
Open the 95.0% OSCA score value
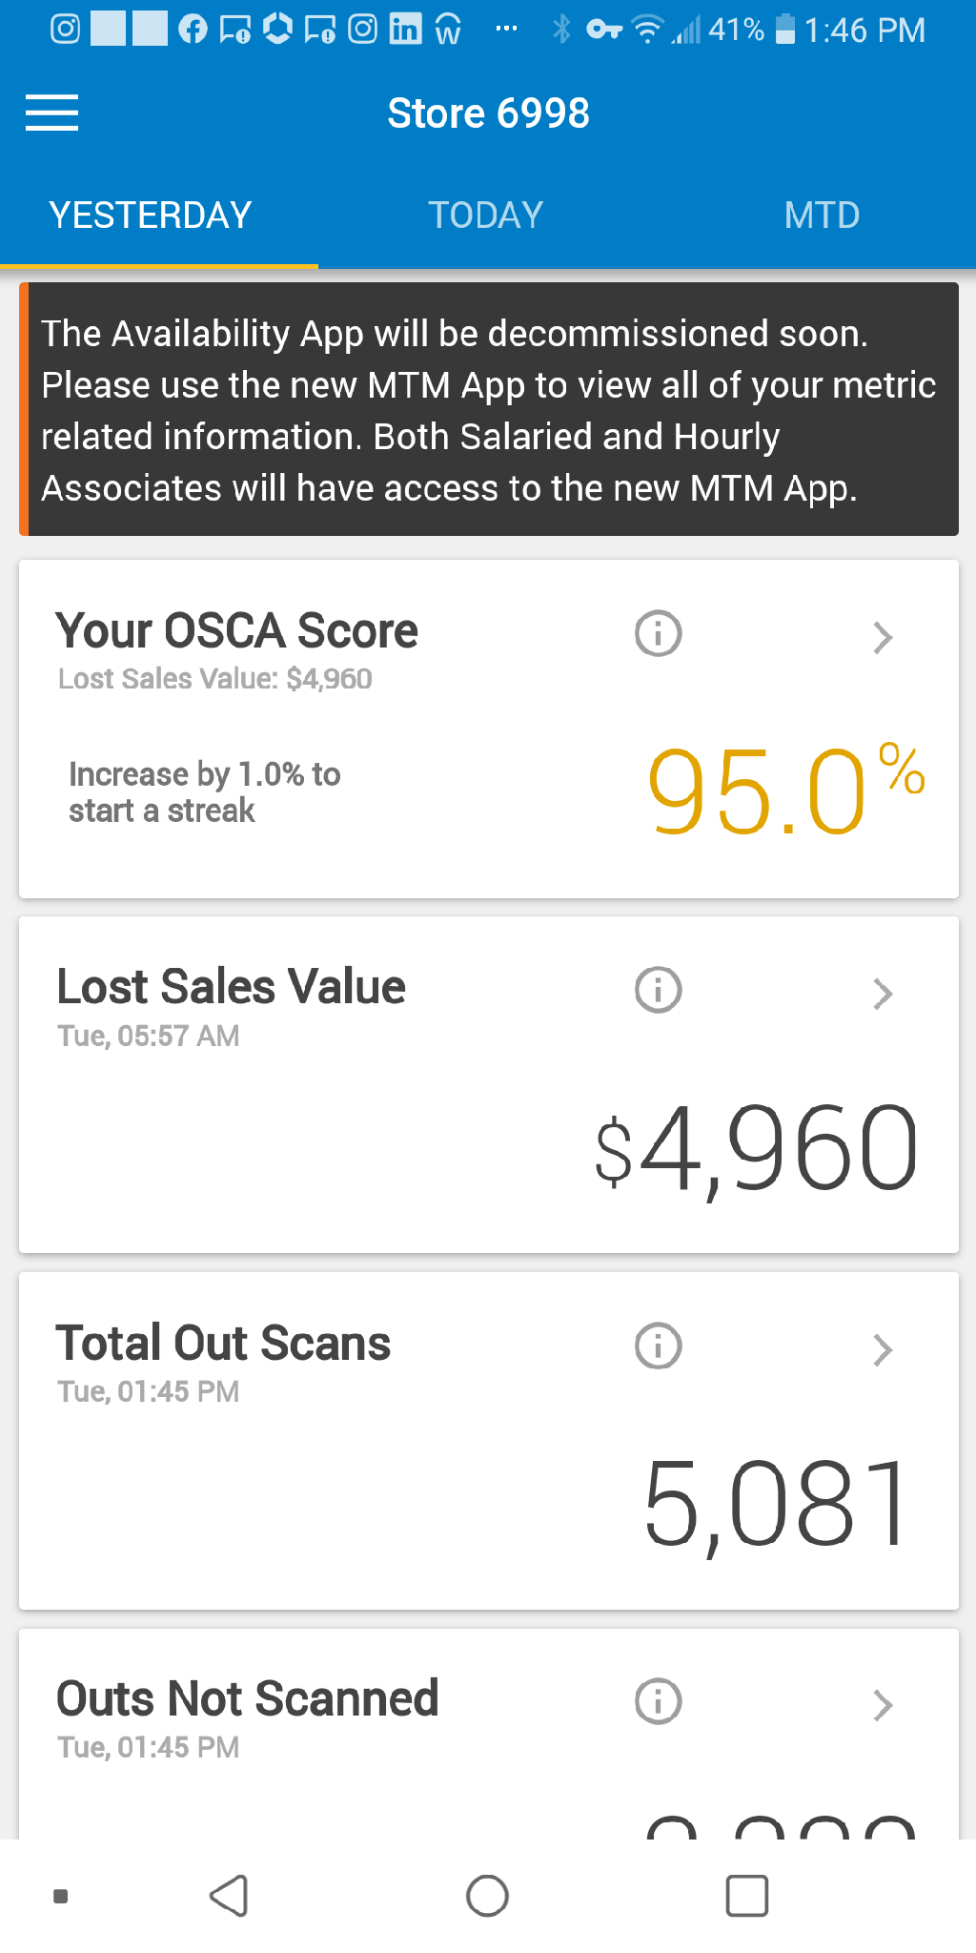[x=783, y=791]
